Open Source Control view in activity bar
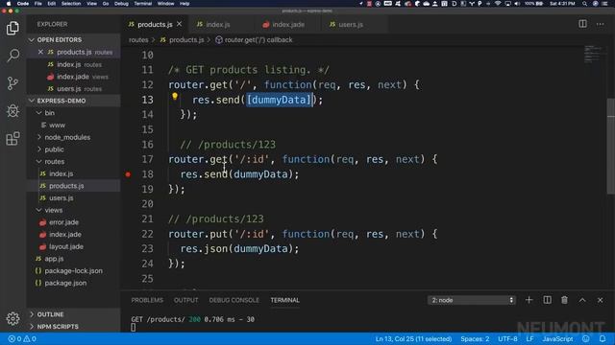Screen dimensions: 615x345 12,83
